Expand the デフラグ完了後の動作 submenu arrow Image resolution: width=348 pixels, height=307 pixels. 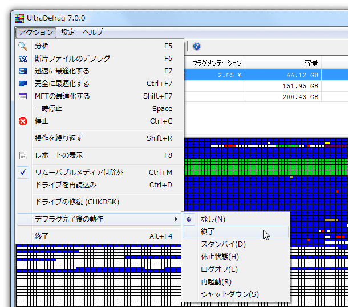tap(176, 219)
